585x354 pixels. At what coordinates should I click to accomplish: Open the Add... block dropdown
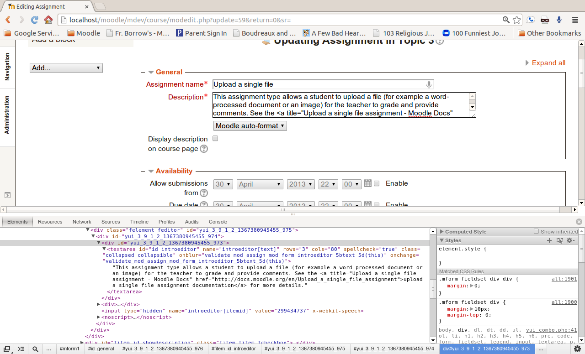[x=66, y=68]
